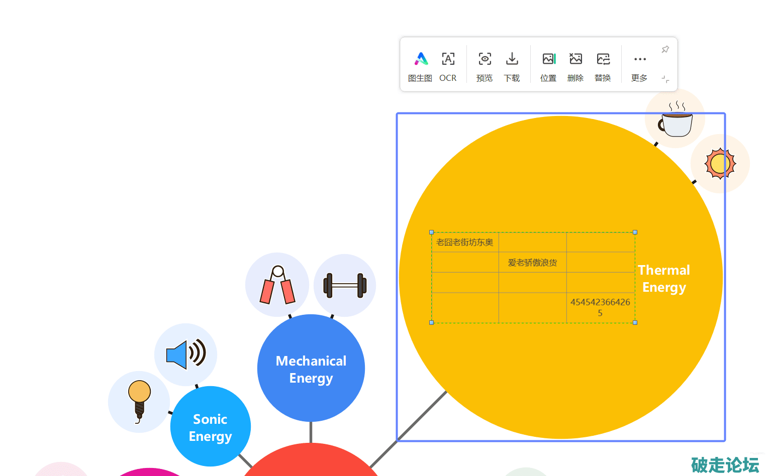This screenshot has height=476, width=769.
Task: Pin the floating toolbar
Action: point(665,49)
